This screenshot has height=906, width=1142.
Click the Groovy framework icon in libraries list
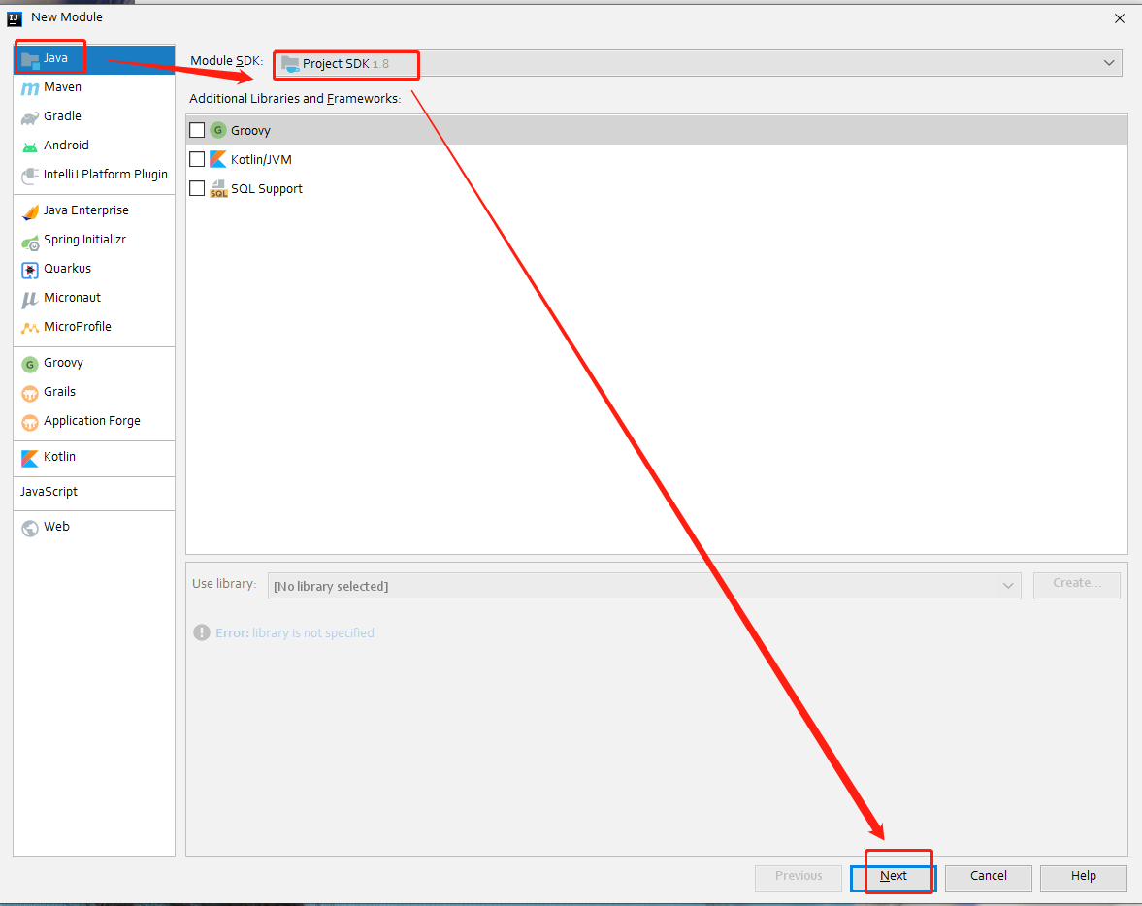(x=217, y=130)
